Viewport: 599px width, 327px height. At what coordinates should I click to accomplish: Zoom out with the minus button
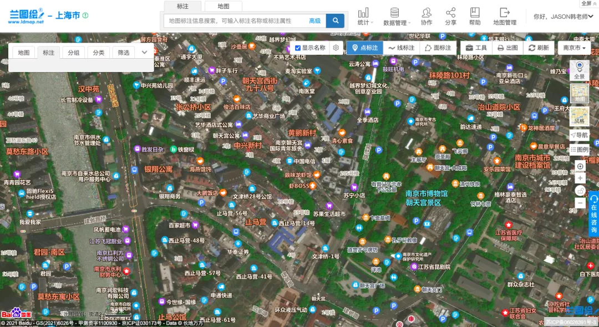tap(580, 203)
